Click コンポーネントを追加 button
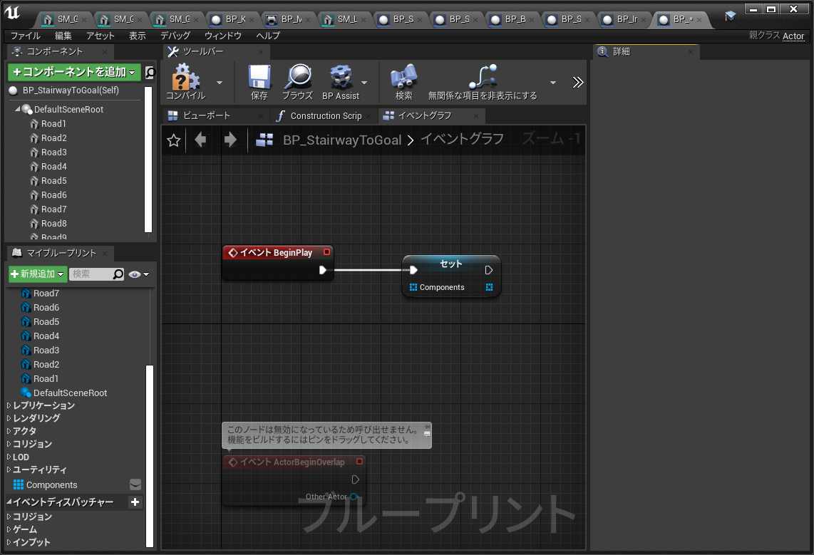 tap(74, 72)
